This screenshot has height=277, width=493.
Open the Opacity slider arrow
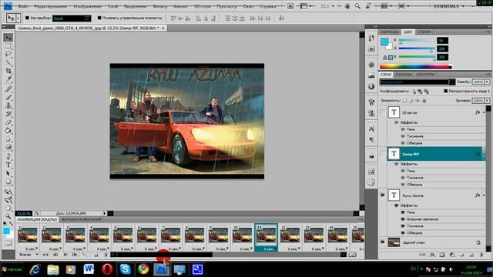tap(487, 82)
